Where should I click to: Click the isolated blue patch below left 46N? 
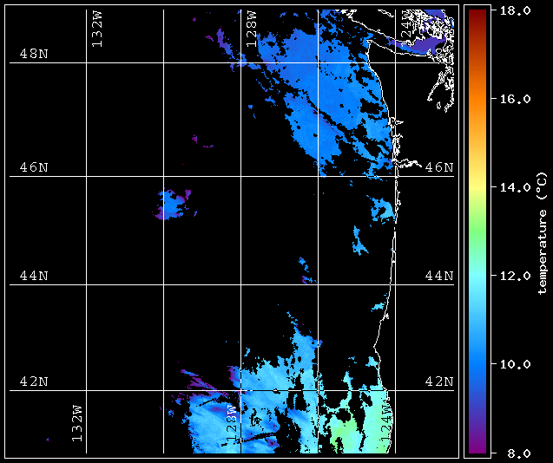(173, 203)
